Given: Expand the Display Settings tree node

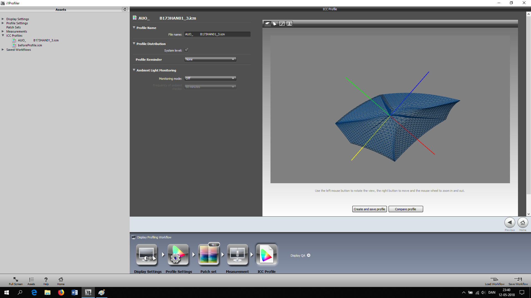Looking at the screenshot, I should click(3, 19).
